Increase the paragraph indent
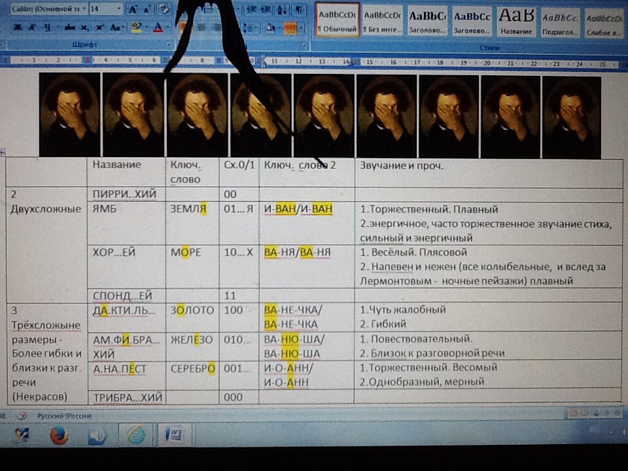The height and width of the screenshot is (471, 628). 265,9
